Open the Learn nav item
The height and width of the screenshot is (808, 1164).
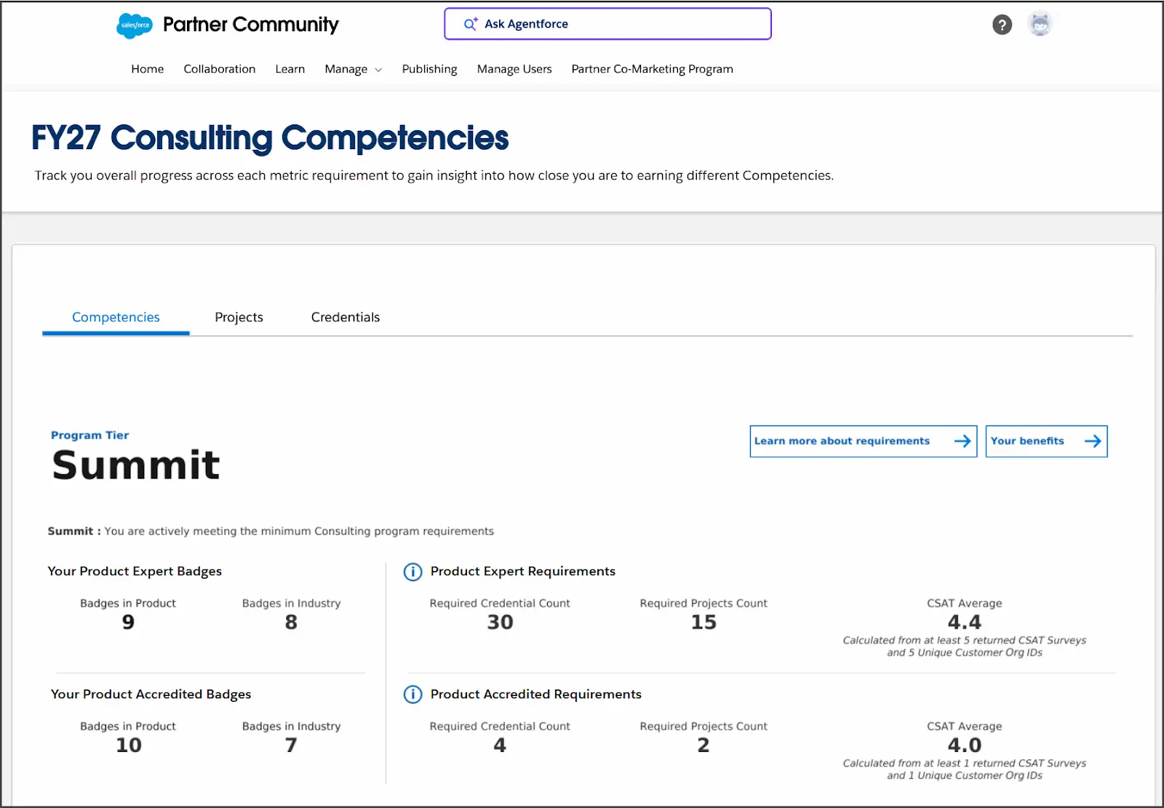[x=290, y=69]
